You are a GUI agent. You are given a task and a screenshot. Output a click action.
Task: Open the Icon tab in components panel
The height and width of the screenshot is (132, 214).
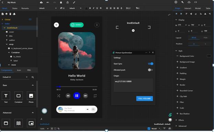tap(19, 70)
